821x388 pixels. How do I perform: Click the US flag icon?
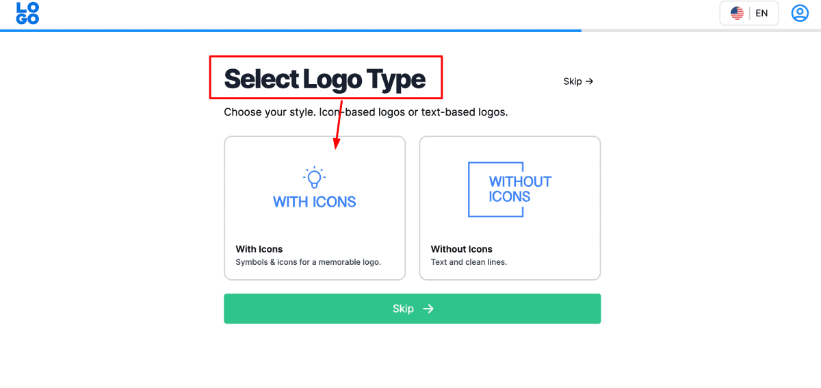click(737, 13)
